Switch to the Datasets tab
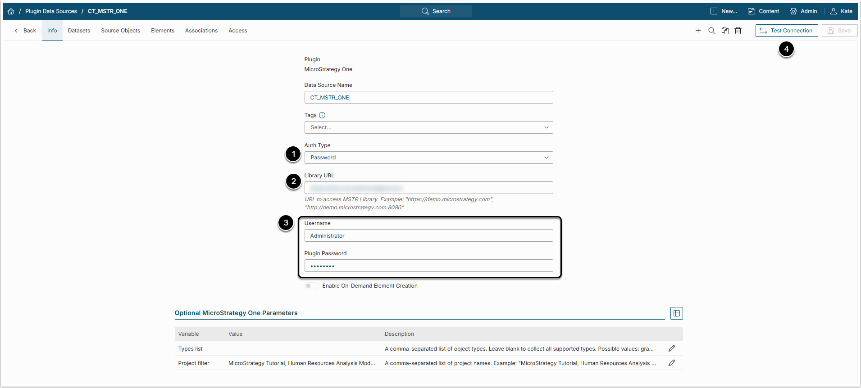This screenshot has height=388, width=861. pos(79,31)
